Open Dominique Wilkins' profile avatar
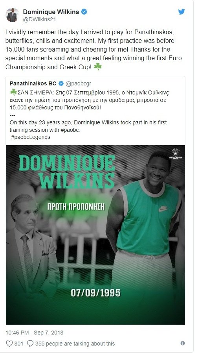198x353 pixels. [x=12, y=15]
